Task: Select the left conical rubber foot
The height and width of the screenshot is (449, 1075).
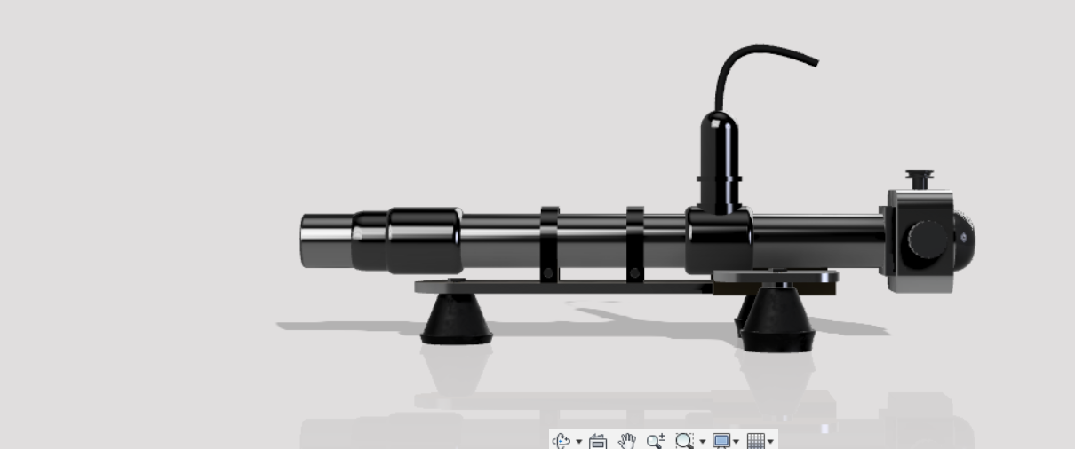Action: pyautogui.click(x=456, y=321)
